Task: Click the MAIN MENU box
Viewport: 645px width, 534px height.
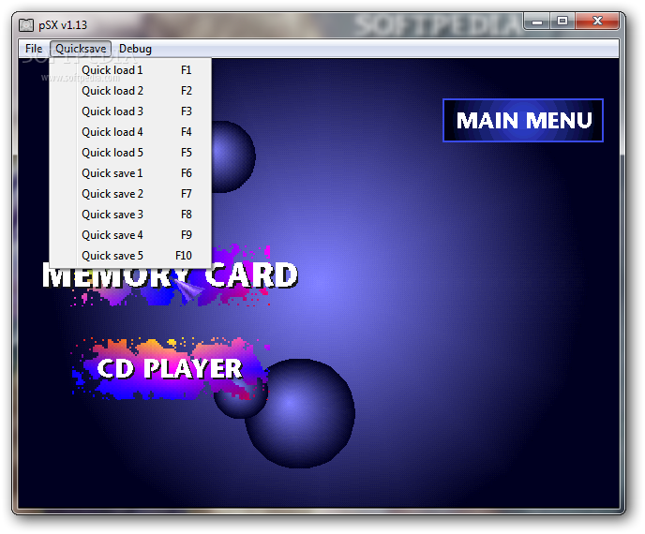Action: coord(523,121)
